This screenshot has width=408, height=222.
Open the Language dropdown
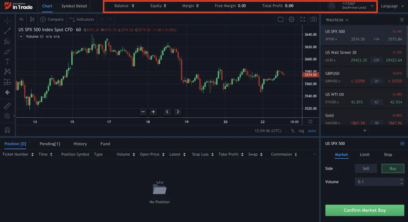pos(392,6)
